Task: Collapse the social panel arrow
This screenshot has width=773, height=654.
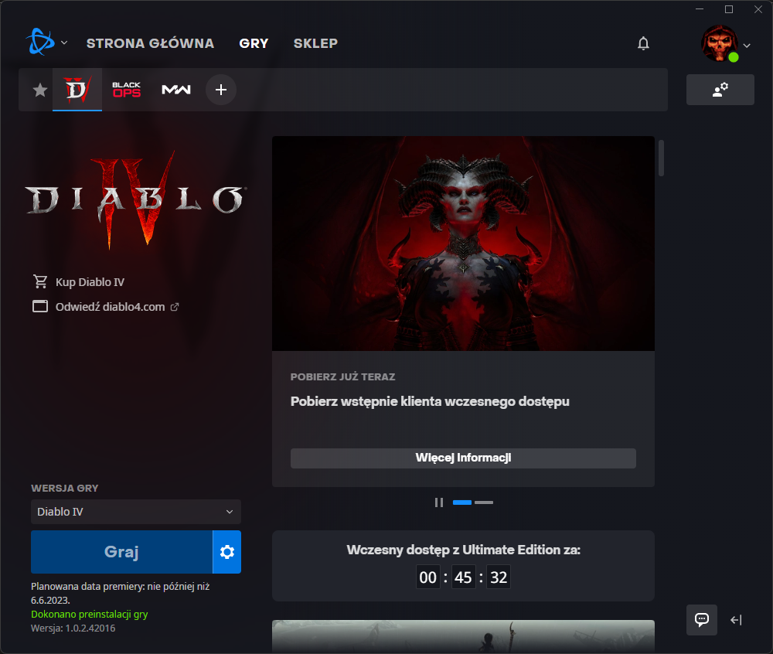Action: pyautogui.click(x=736, y=619)
